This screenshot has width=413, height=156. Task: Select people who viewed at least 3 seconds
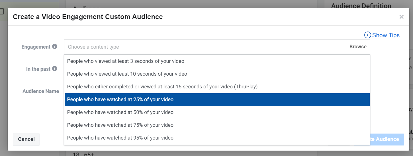point(126,61)
